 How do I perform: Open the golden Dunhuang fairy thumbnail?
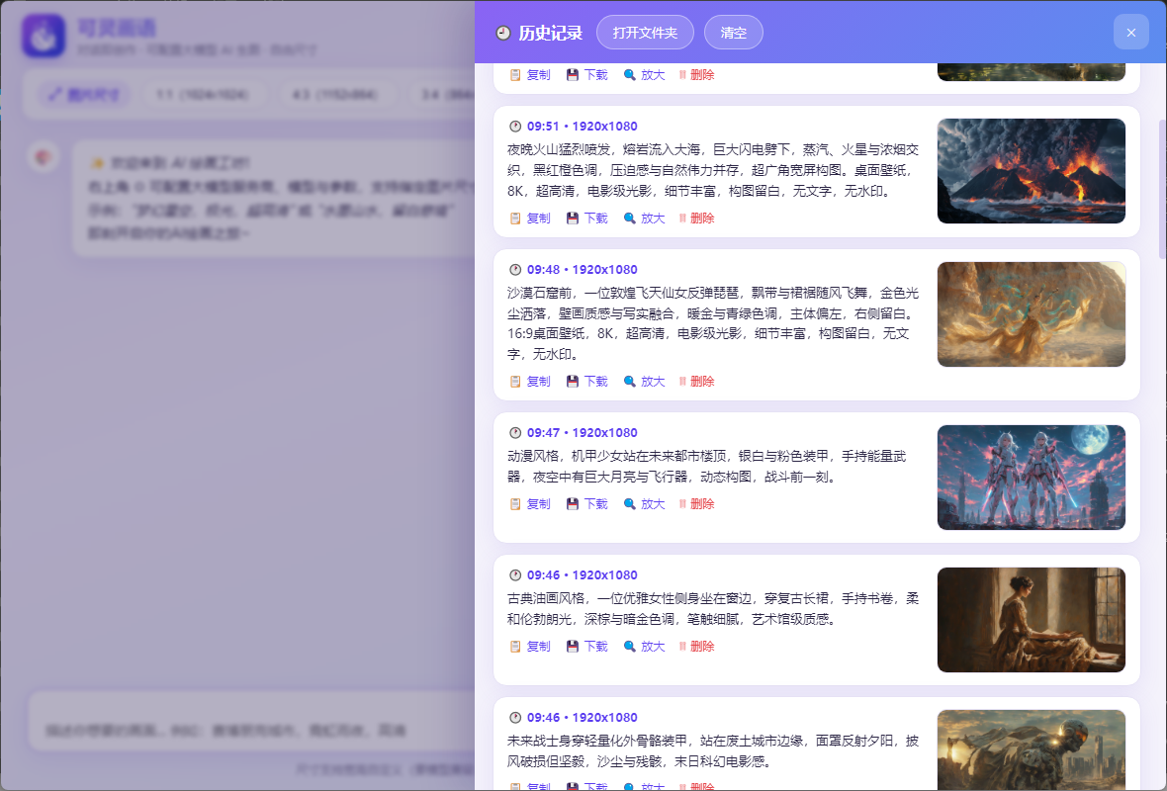click(1032, 314)
